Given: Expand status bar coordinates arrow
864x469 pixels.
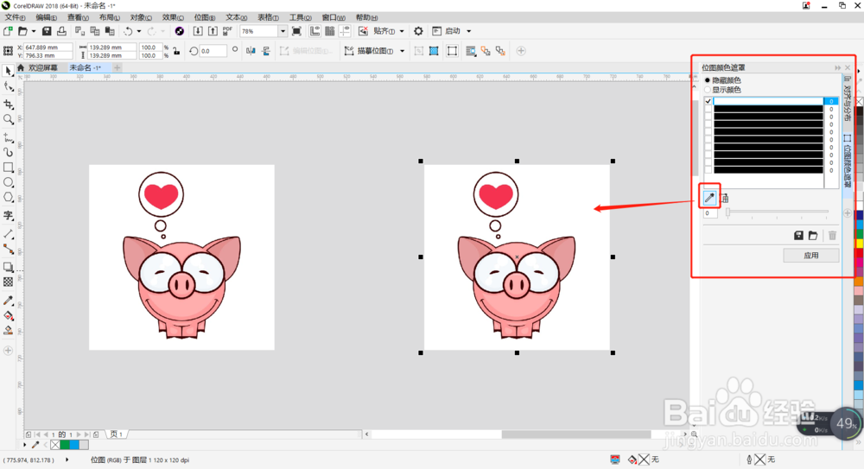Looking at the screenshot, I should click(67, 459).
